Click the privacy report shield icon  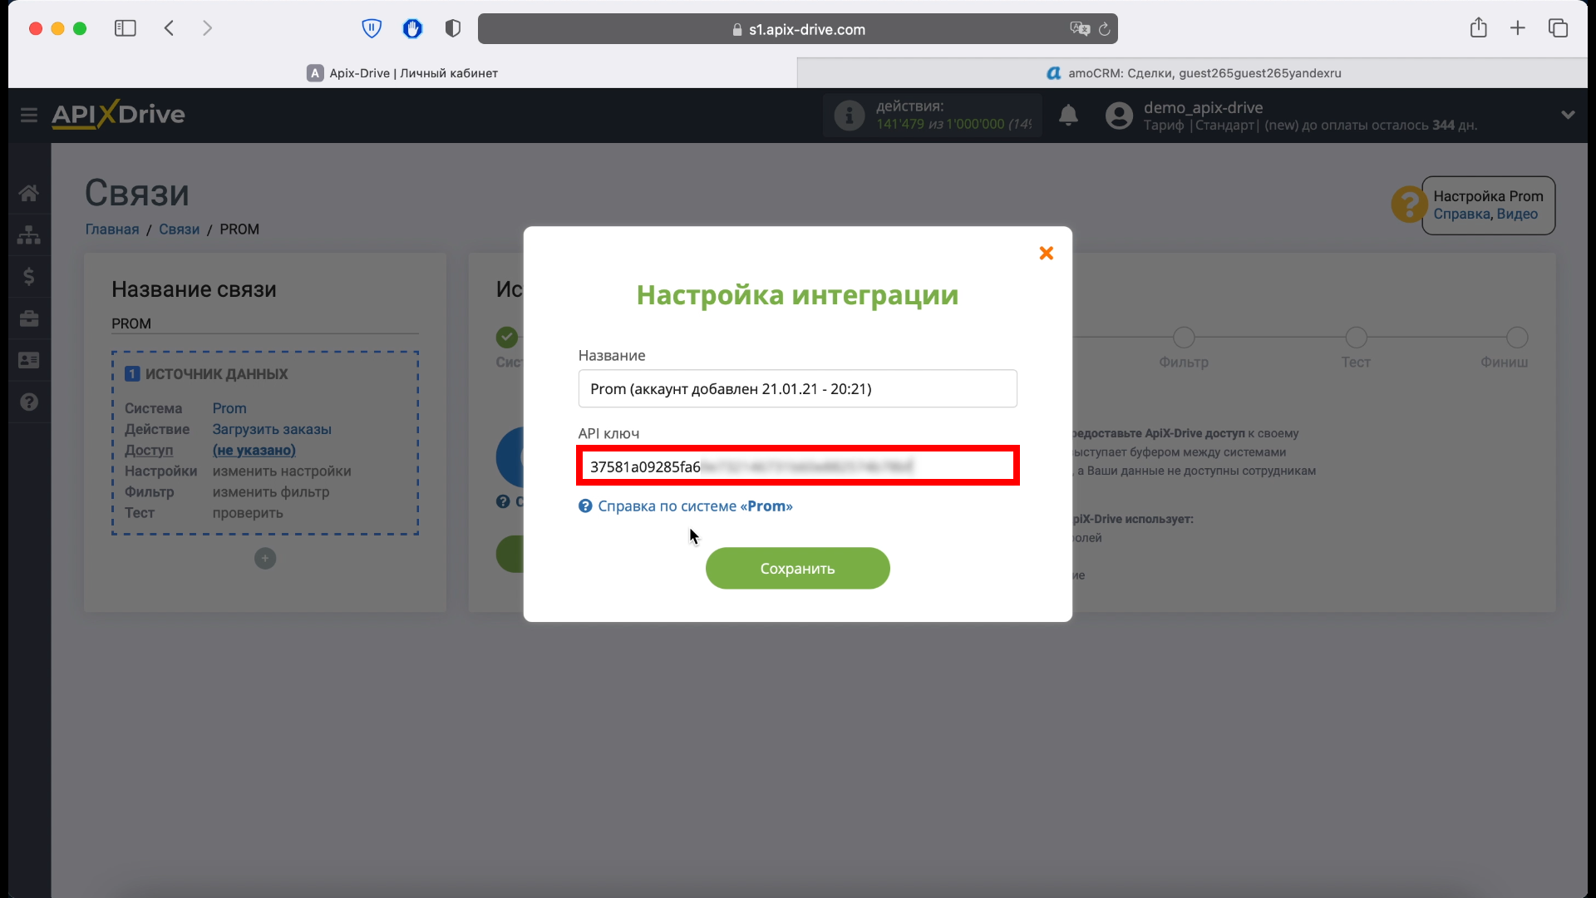(453, 28)
